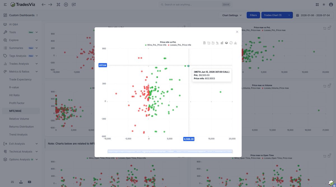Open the apps grid icon
Screen dimensions: 336x187
point(317,4)
